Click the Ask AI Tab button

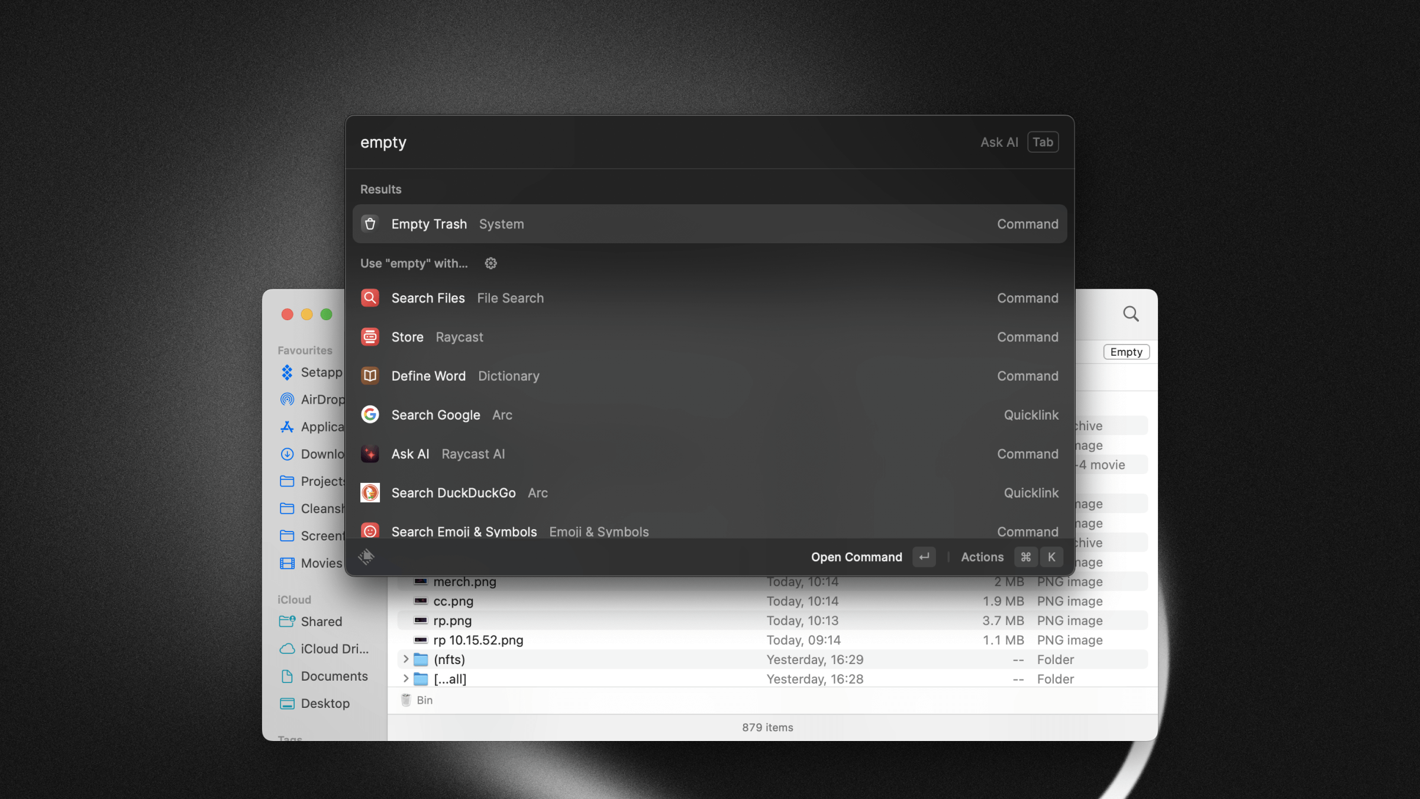tap(1043, 142)
